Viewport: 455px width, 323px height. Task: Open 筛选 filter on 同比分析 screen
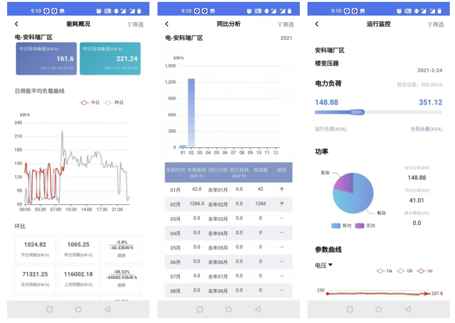286,25
